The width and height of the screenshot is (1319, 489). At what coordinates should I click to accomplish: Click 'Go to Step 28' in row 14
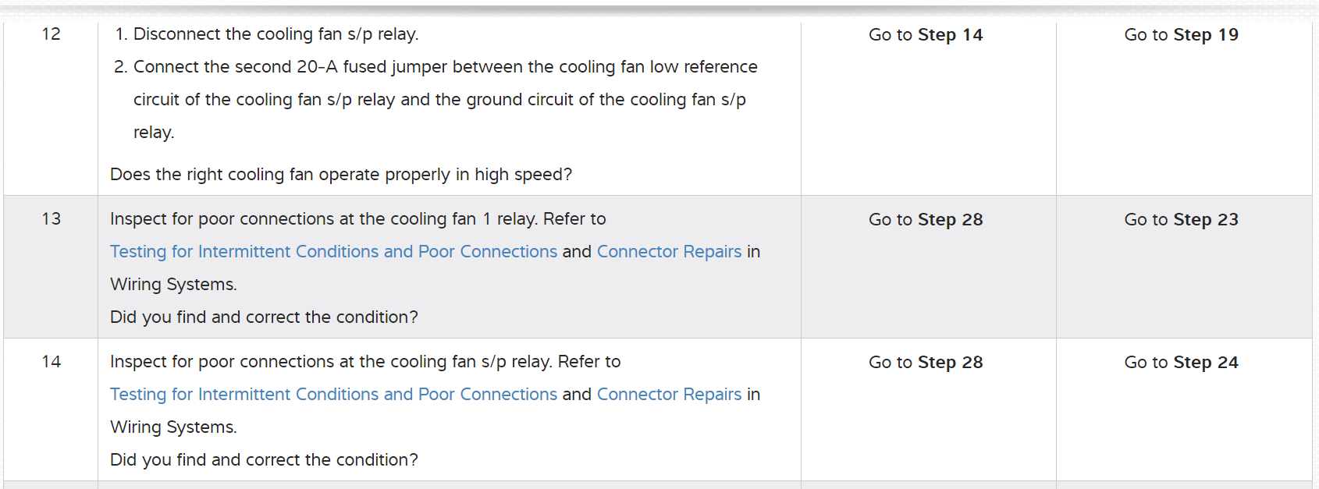pyautogui.click(x=926, y=363)
